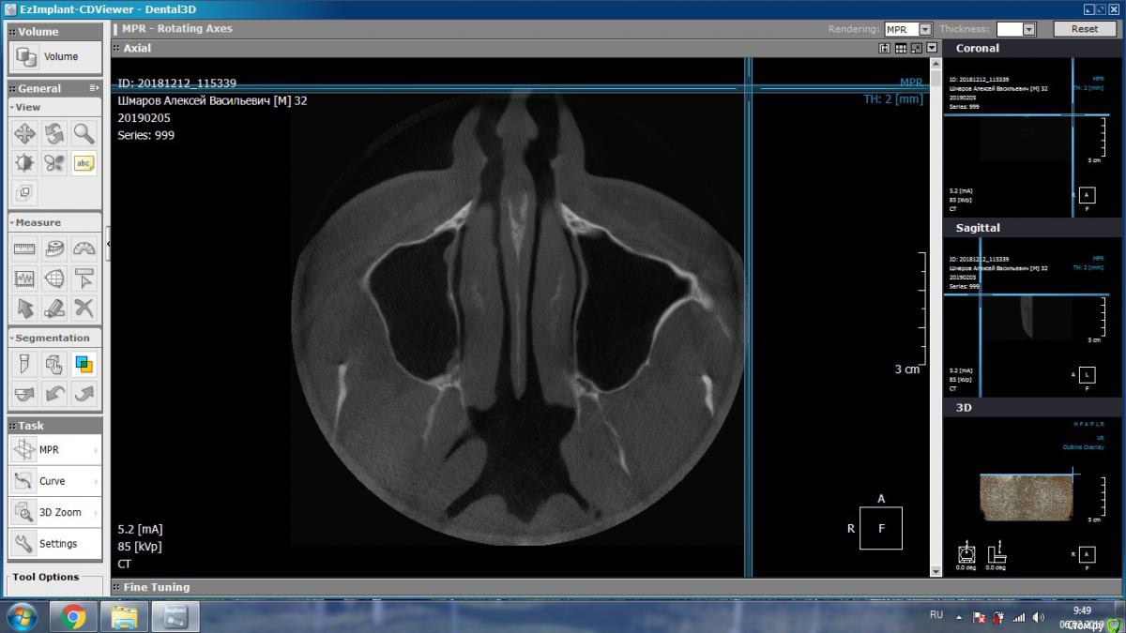Select the angle protractor measurement tool
This screenshot has height=633, width=1126.
(x=84, y=249)
